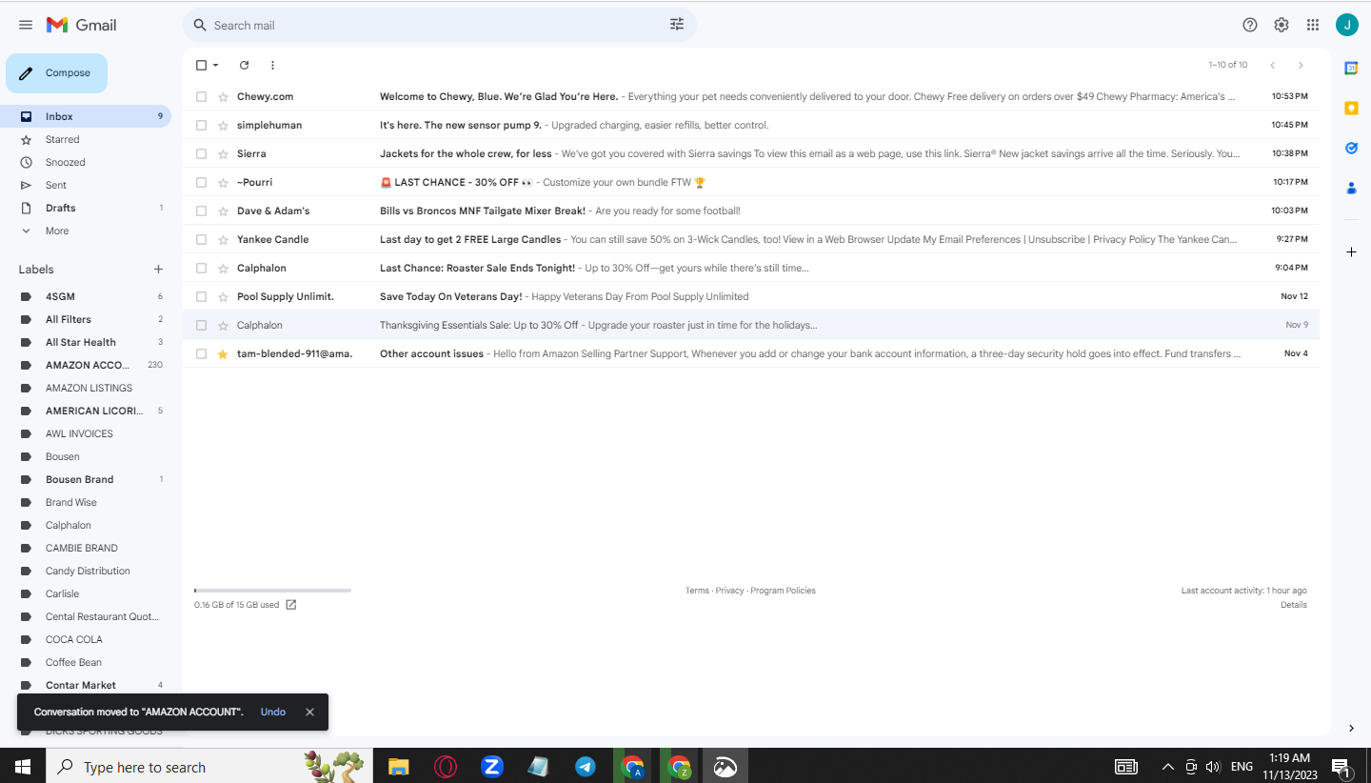Refresh the inbox
1371x783 pixels.
click(244, 65)
